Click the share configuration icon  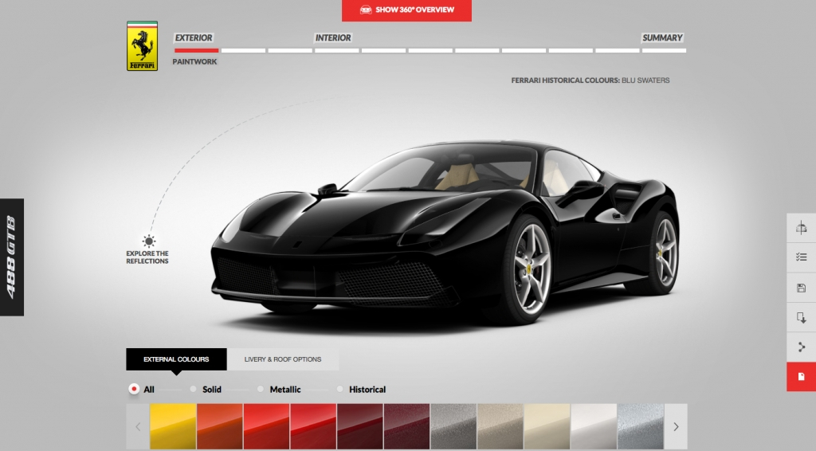pyautogui.click(x=801, y=347)
